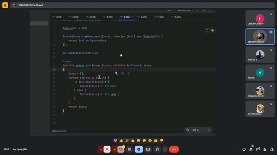Click the yellow meeting logo icon
The image size is (277, 155).
(5, 5)
